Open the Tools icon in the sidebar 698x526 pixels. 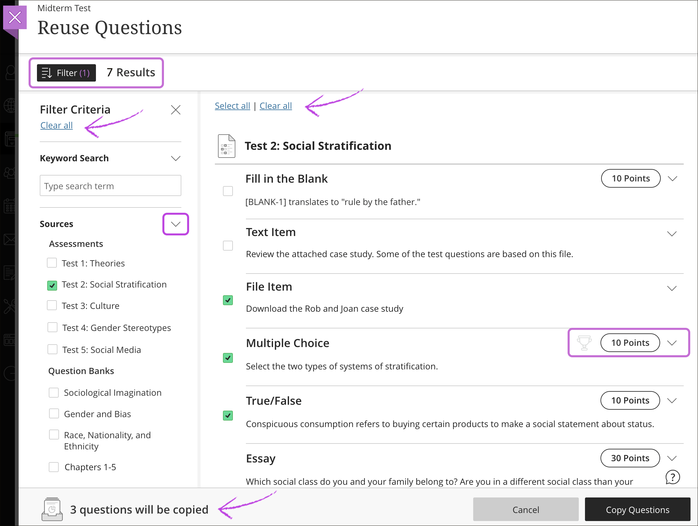point(9,306)
